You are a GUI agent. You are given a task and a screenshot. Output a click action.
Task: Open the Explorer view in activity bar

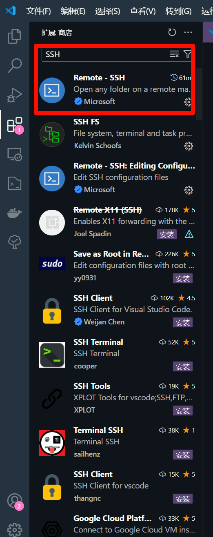click(15, 36)
